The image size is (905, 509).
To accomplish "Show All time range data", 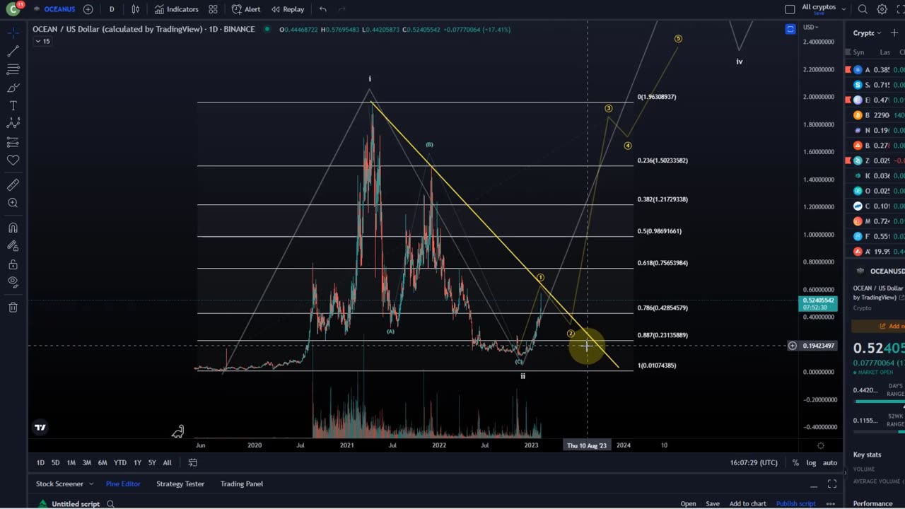I will (167, 462).
